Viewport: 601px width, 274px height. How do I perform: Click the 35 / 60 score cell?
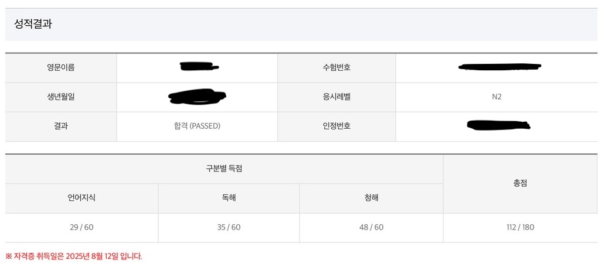pyautogui.click(x=229, y=227)
